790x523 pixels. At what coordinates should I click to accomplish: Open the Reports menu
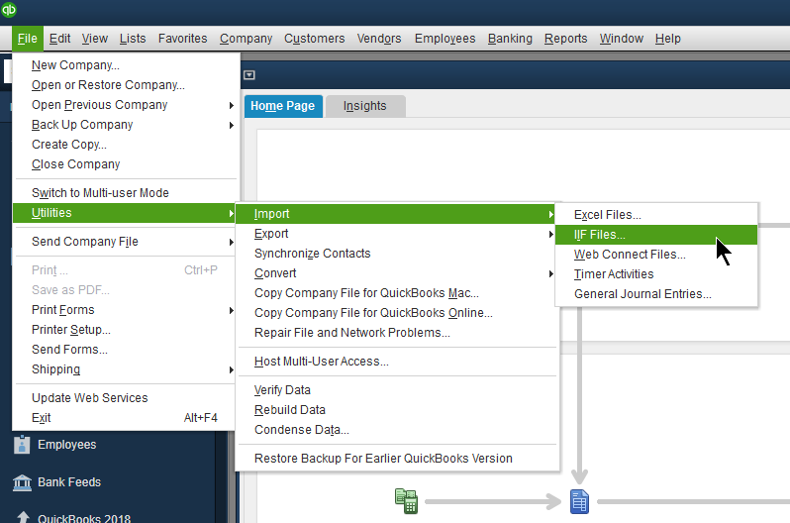point(566,39)
